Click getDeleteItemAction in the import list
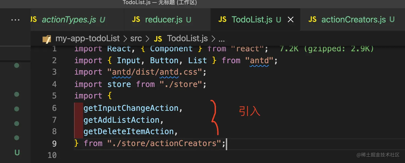This screenshot has width=405, height=163. pos(129,131)
